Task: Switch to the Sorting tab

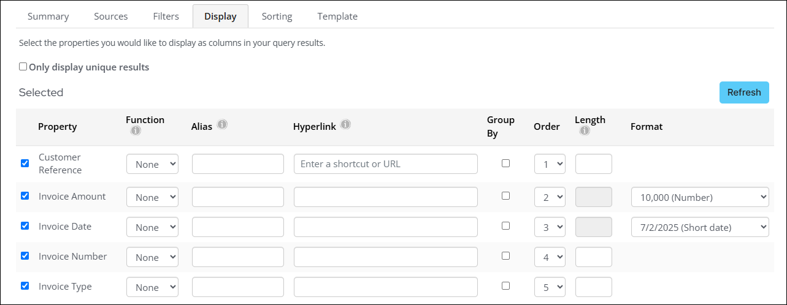Action: click(277, 17)
